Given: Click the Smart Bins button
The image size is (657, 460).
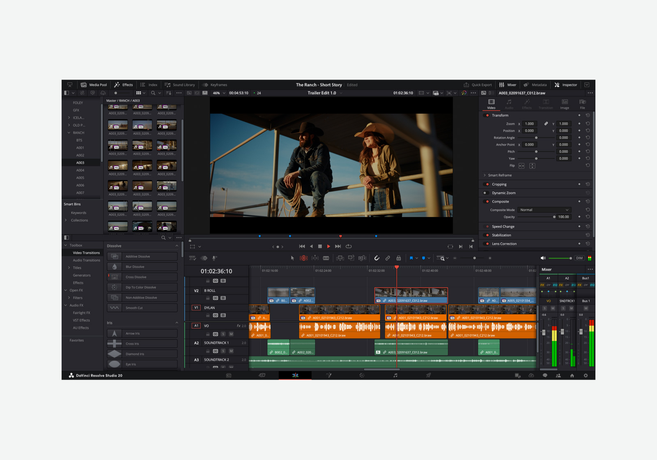Looking at the screenshot, I should [x=72, y=204].
